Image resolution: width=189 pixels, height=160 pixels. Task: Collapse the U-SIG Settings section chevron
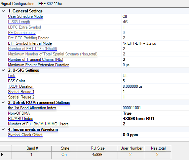(3, 70)
